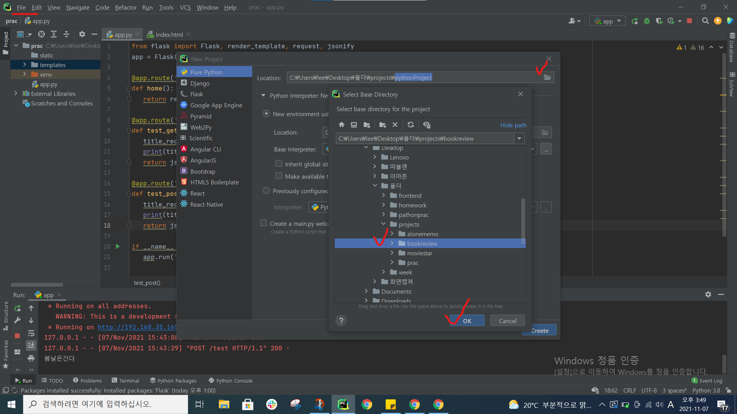The width and height of the screenshot is (737, 414).
Task: Click the Home directory icon
Action: tap(342, 125)
